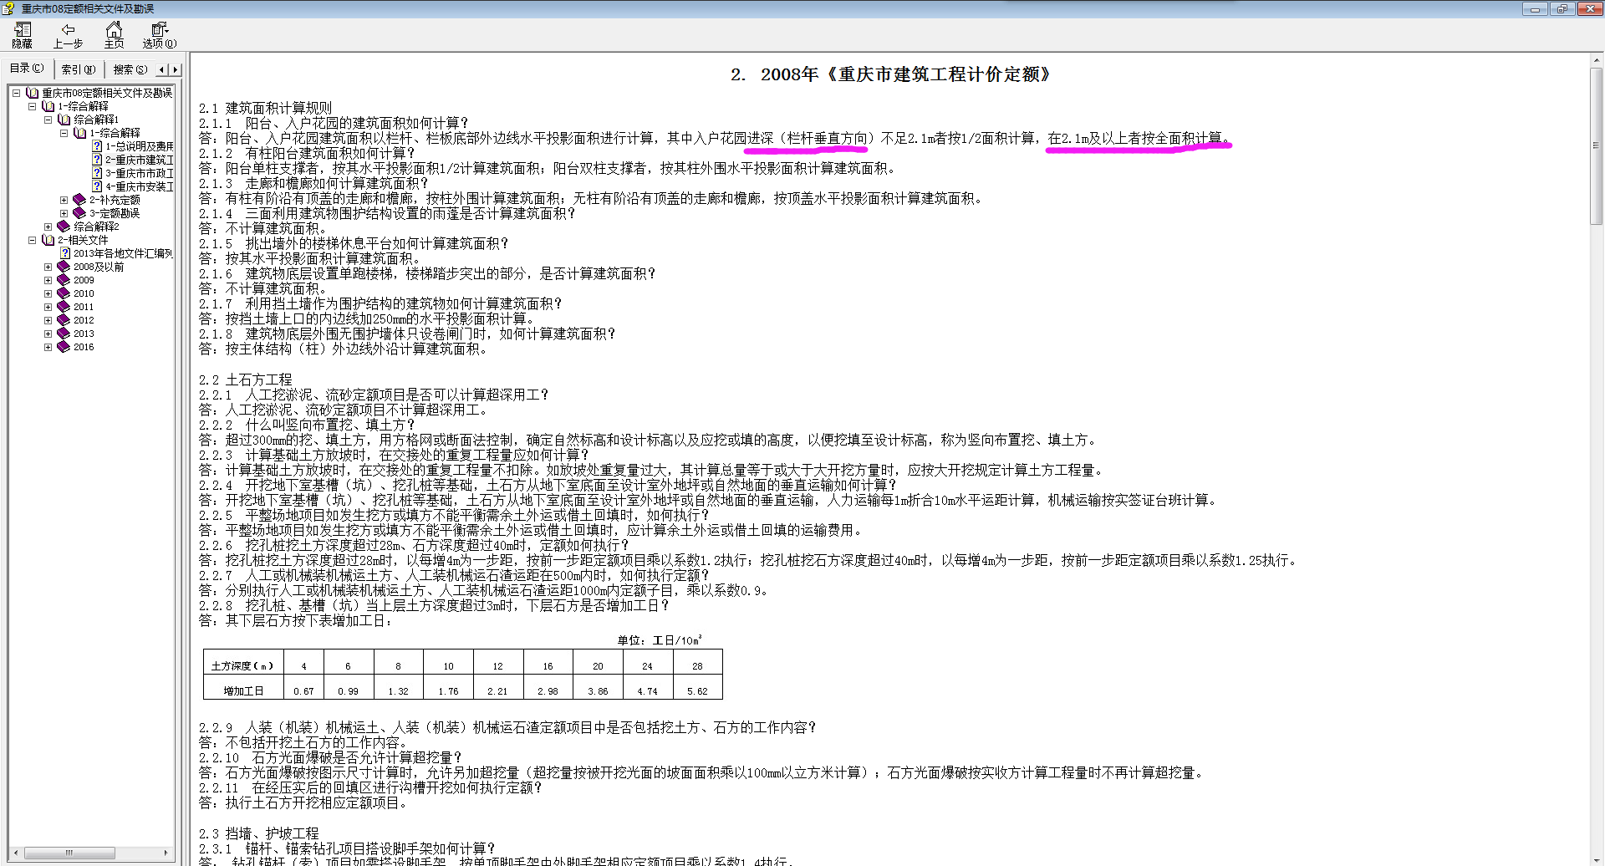This screenshot has height=866, width=1605.
Task: Switch to the 索引 index tab
Action: (x=79, y=69)
